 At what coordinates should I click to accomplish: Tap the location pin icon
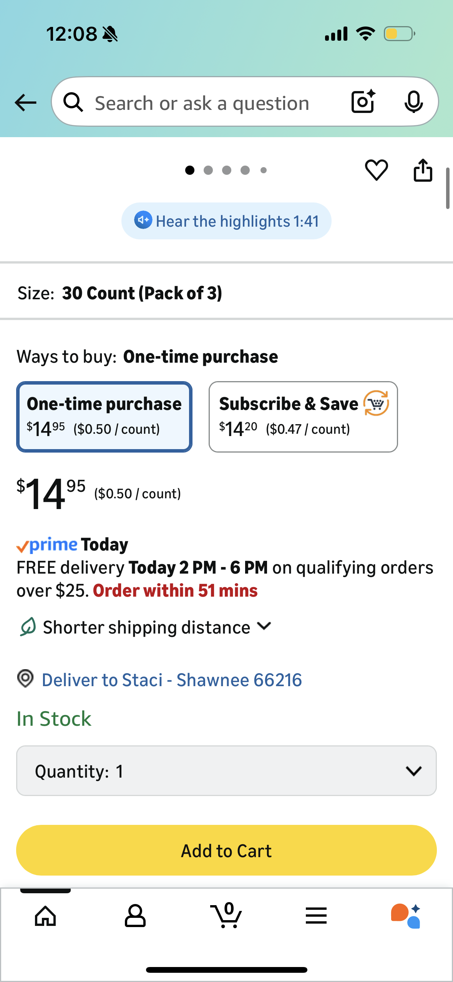[x=25, y=678]
